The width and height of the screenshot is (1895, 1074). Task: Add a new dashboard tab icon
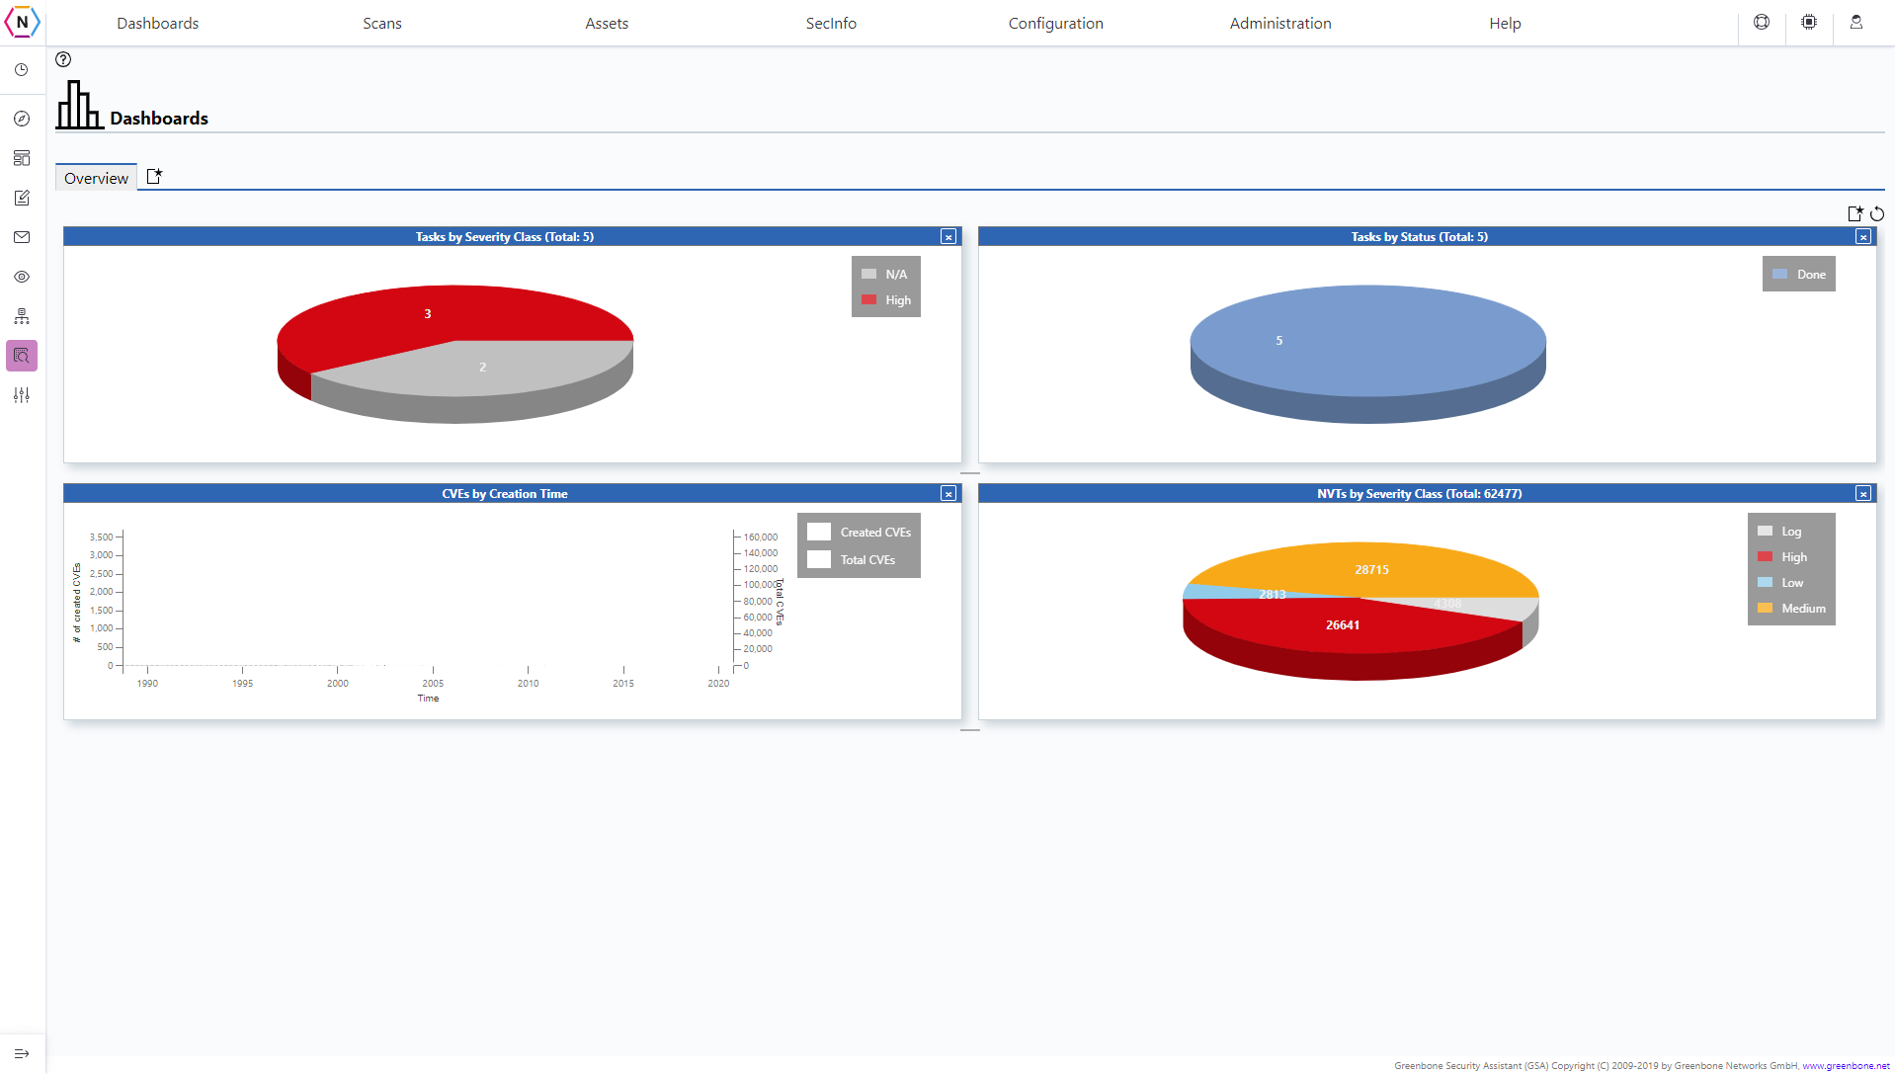154,176
